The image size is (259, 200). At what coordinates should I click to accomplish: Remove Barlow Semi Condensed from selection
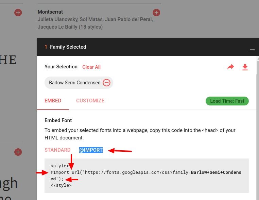pos(106,82)
